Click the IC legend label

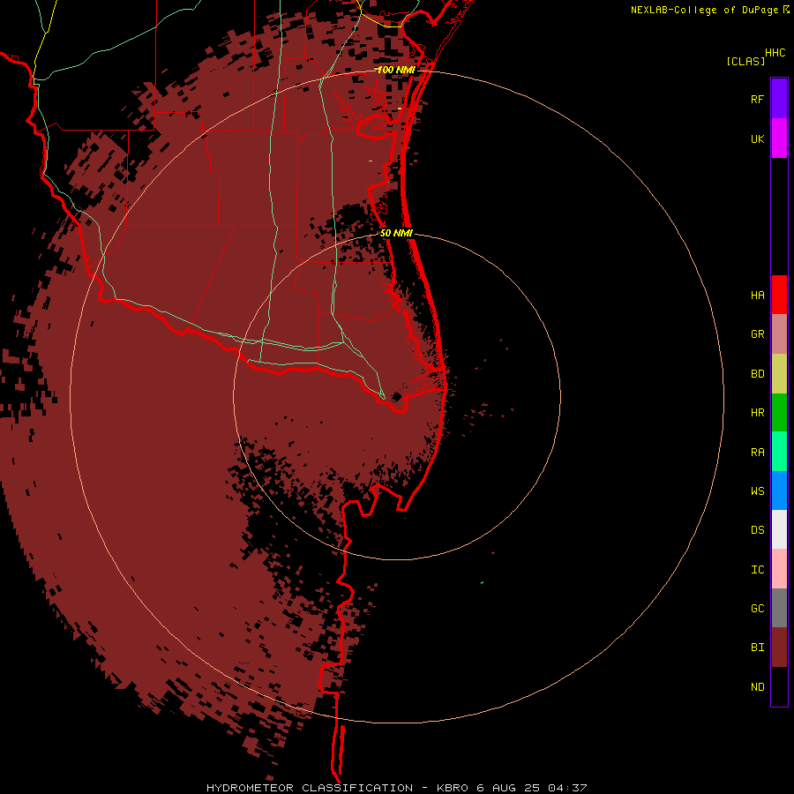coord(757,570)
